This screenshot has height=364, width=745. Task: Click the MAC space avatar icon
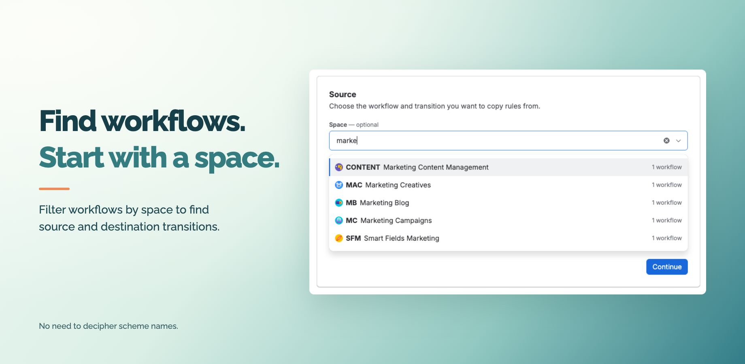(x=339, y=185)
